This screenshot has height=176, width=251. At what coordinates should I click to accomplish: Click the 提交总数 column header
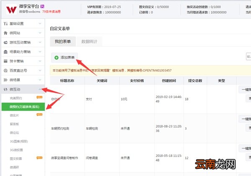point(195,81)
